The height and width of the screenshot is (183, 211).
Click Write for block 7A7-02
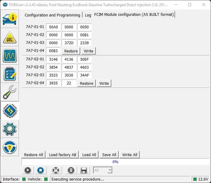point(104,83)
